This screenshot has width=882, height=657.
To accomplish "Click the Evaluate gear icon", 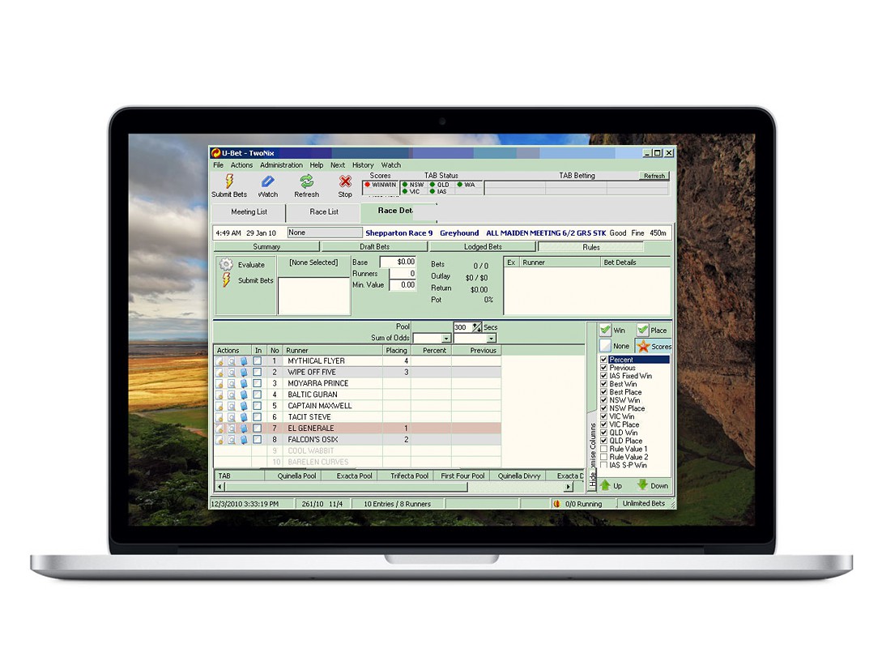I will pyautogui.click(x=226, y=264).
